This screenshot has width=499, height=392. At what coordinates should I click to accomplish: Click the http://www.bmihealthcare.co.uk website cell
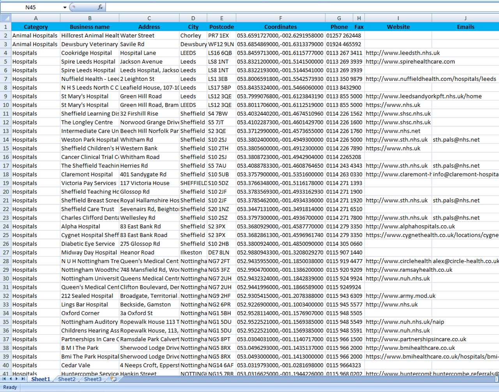click(398, 348)
